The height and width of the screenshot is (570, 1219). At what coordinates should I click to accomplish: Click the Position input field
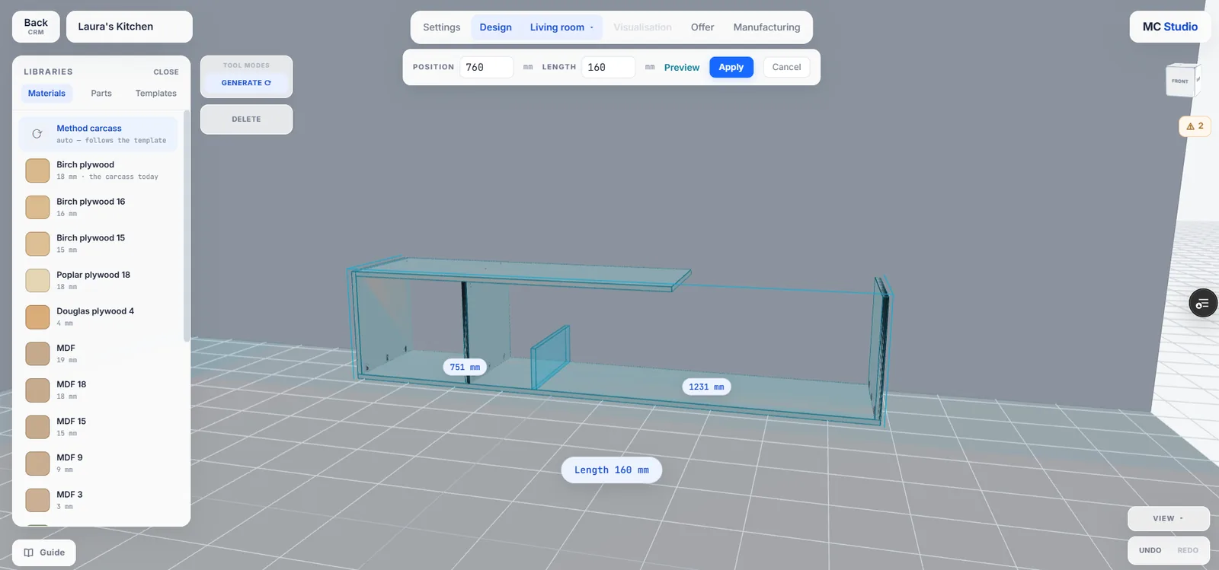[x=486, y=67]
